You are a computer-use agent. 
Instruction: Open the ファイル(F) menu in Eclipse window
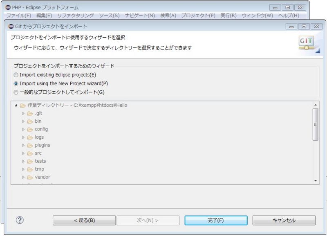[19, 16]
